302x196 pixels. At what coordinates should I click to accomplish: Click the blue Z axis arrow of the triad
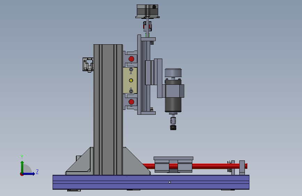29,174
